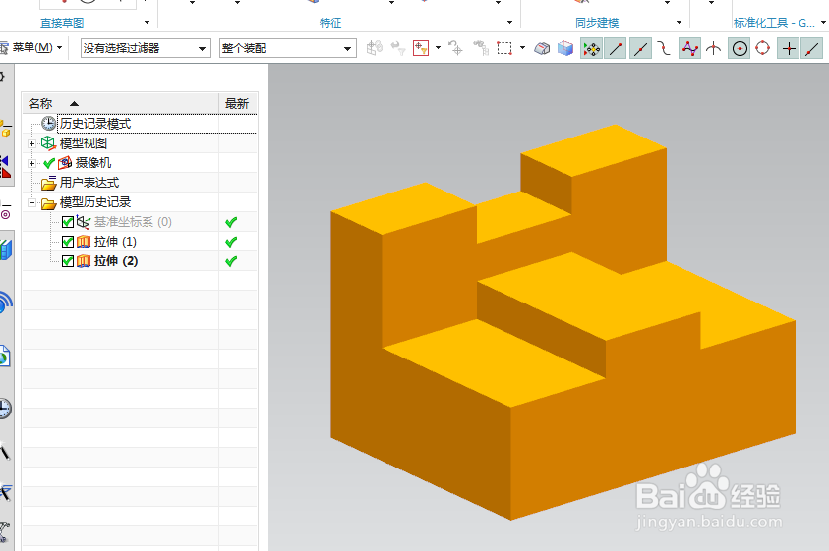Toggle Pole snap option with red dots
Viewport: 829px width, 551px height.
690,48
